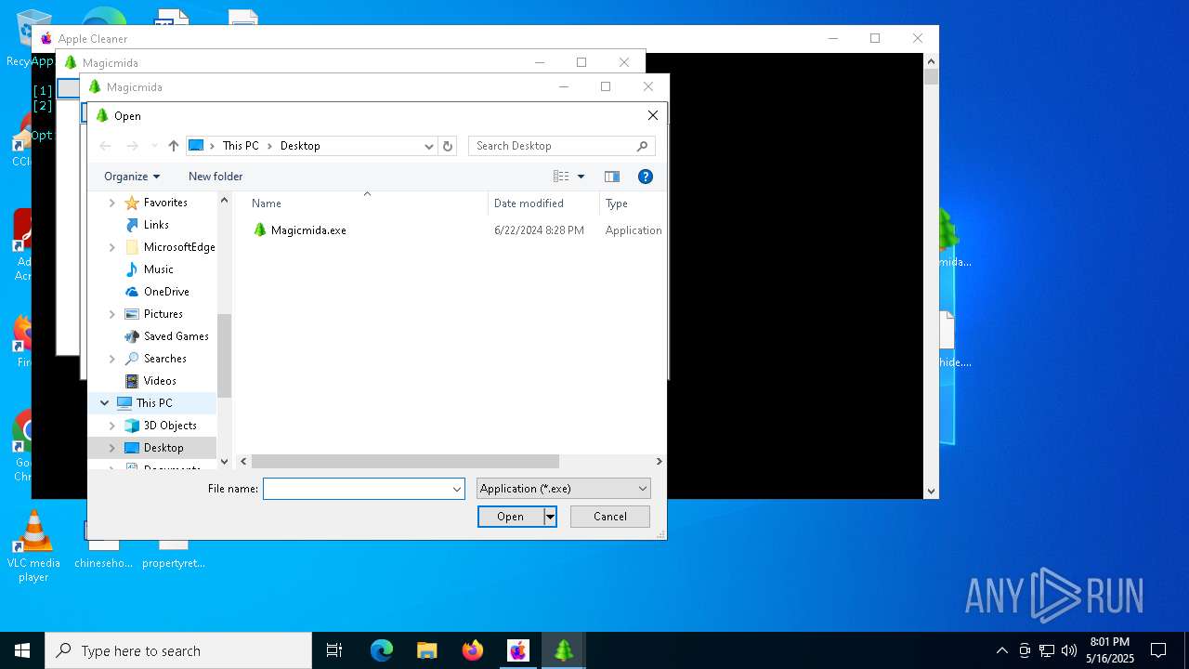Click the taskbar search box
The width and height of the screenshot is (1189, 669).
(x=178, y=650)
